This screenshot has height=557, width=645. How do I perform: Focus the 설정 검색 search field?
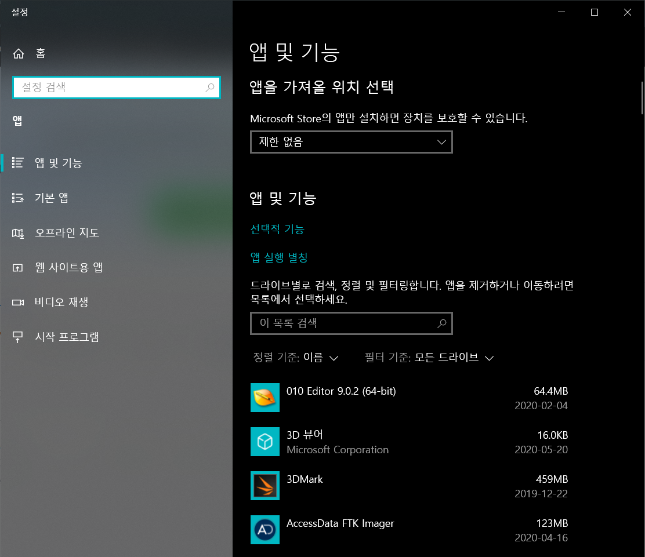coord(117,87)
